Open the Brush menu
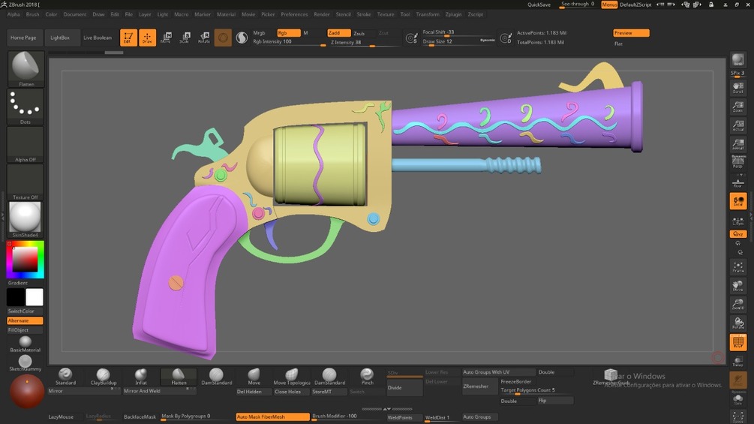 (33, 14)
